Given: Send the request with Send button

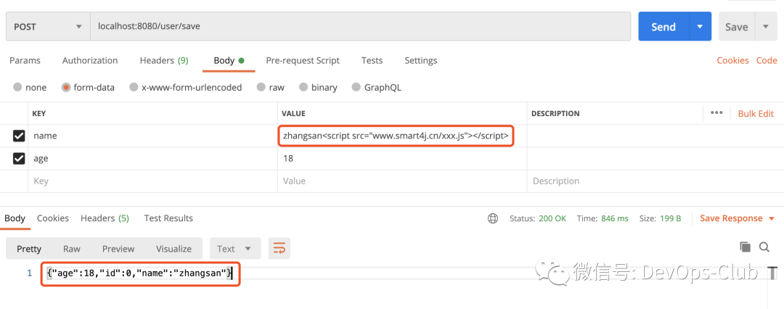Looking at the screenshot, I should 663,27.
